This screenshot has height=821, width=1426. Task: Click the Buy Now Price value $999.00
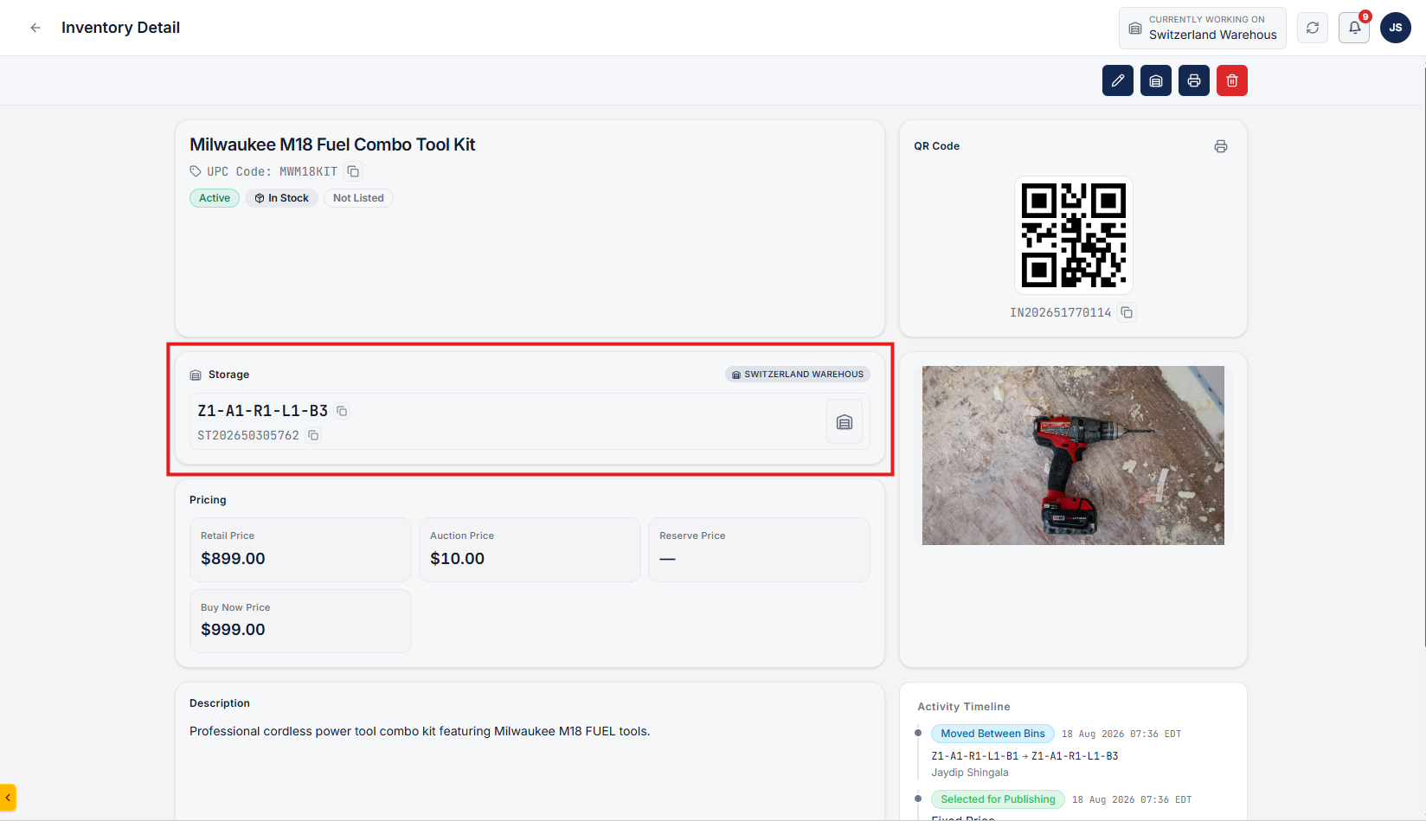(x=233, y=630)
